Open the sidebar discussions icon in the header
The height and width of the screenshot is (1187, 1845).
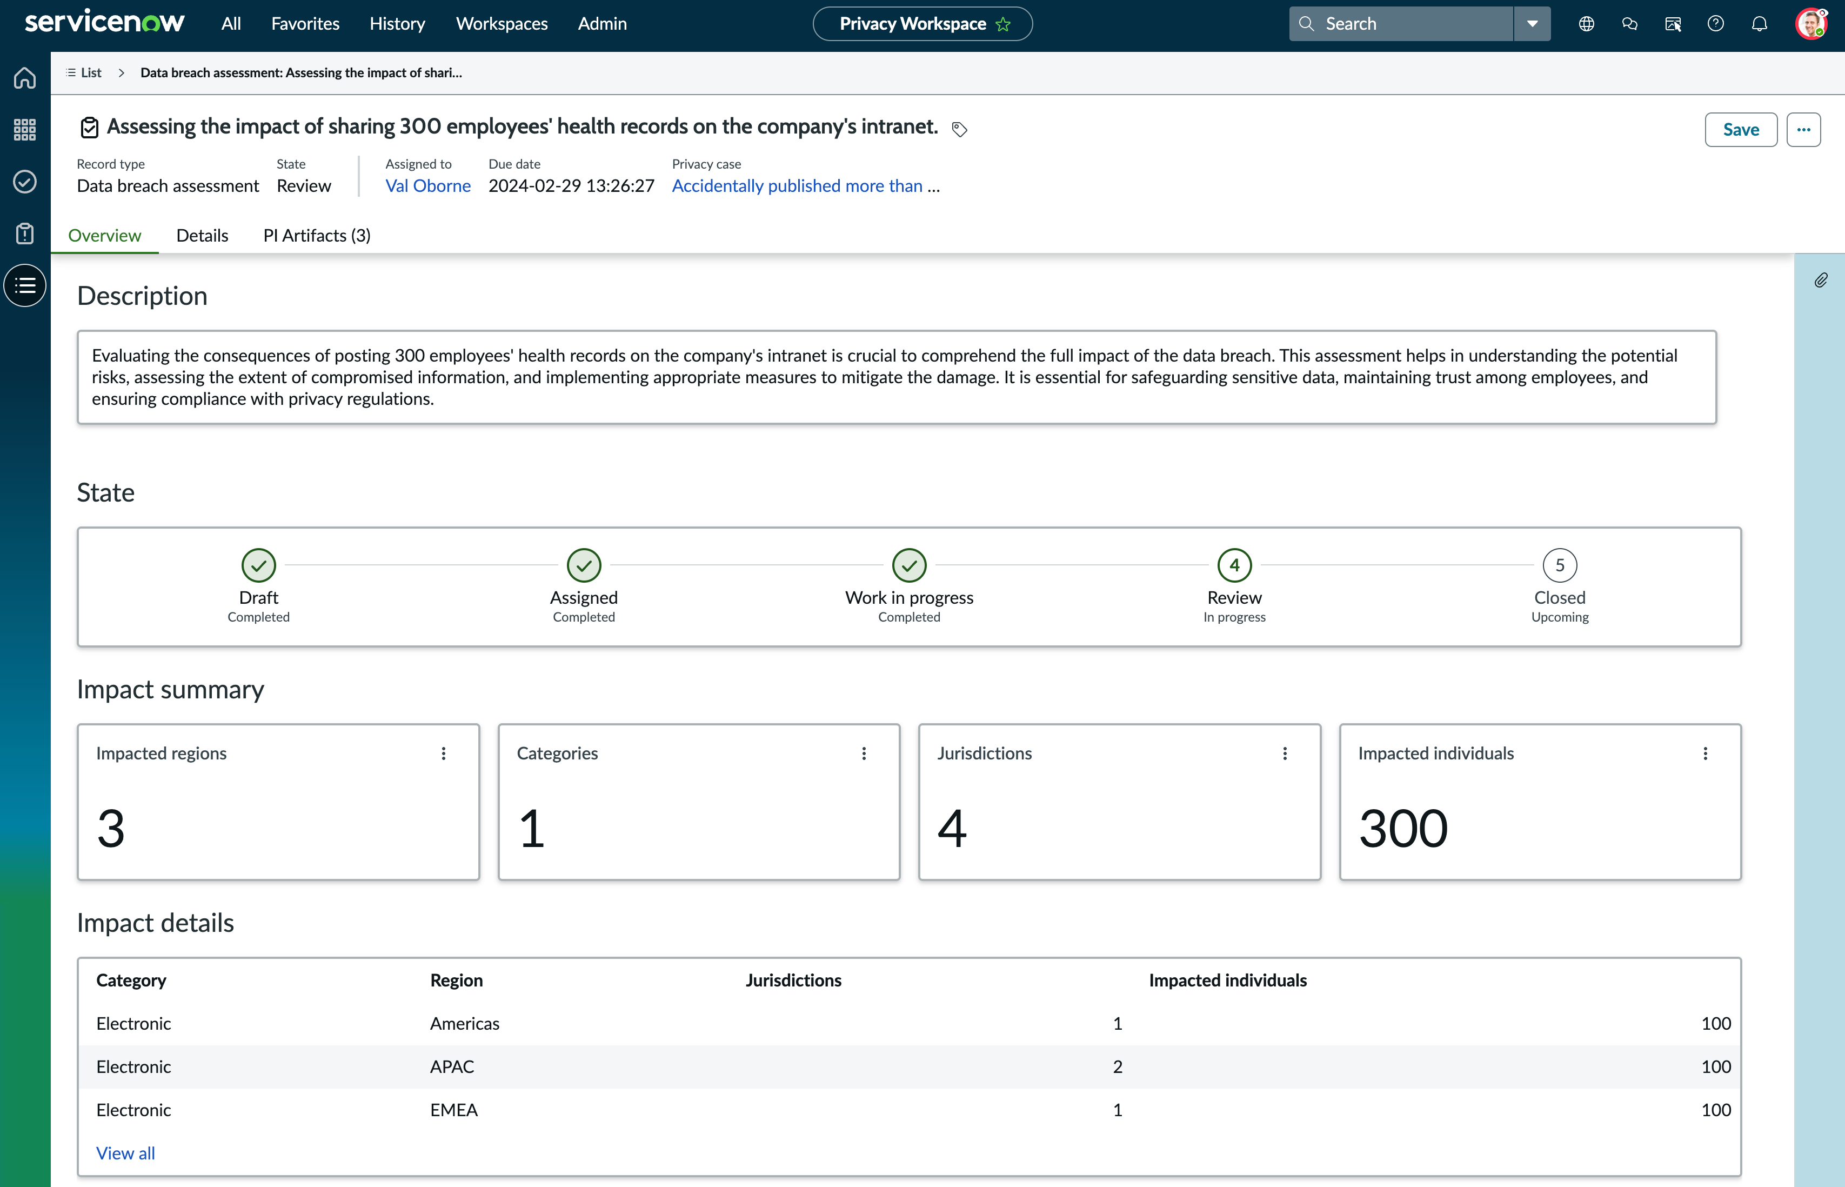[x=1673, y=24]
